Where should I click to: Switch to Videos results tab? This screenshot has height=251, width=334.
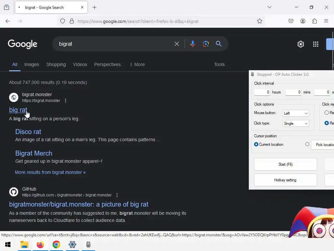click(x=80, y=64)
